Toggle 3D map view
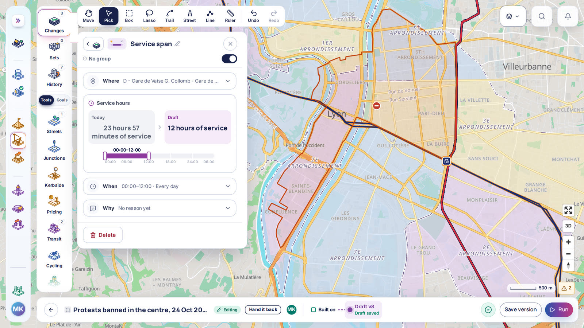Image resolution: width=584 pixels, height=328 pixels. (568, 226)
